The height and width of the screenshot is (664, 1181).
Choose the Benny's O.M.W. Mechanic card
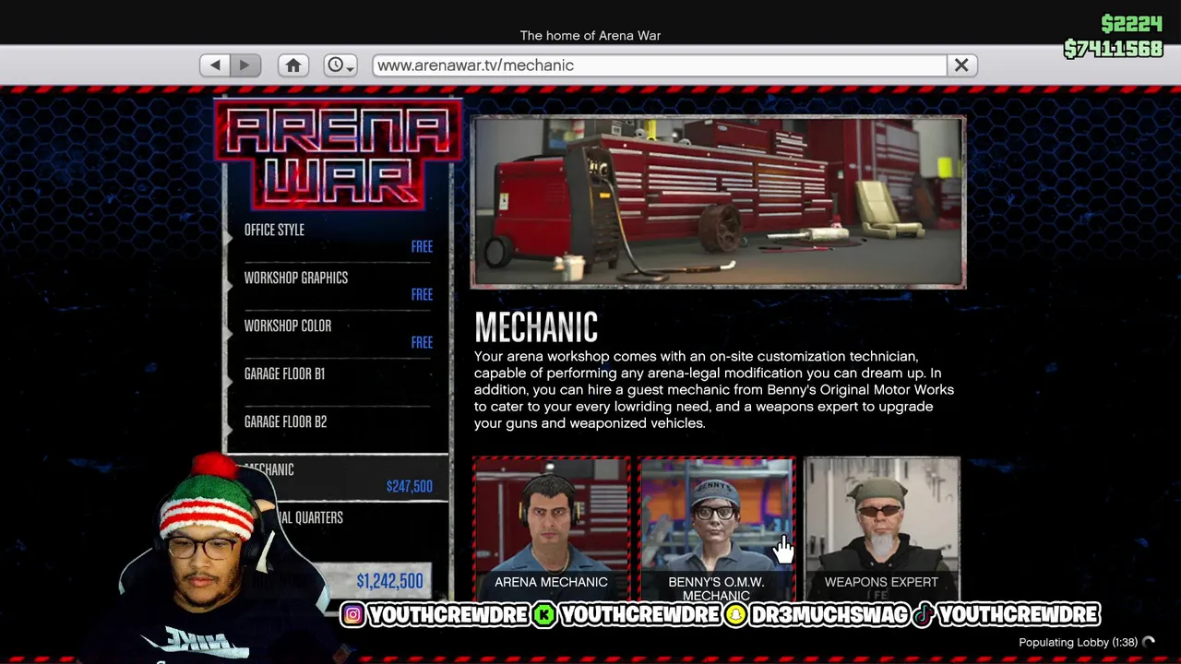tap(716, 529)
